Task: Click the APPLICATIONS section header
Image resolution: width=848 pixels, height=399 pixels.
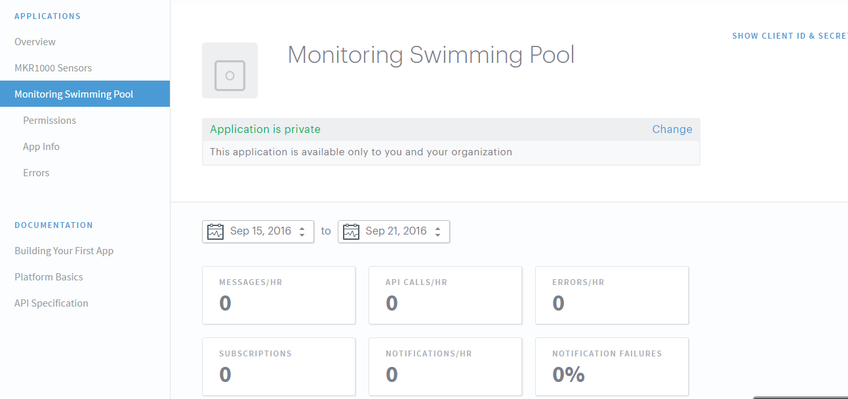Action: coord(47,16)
